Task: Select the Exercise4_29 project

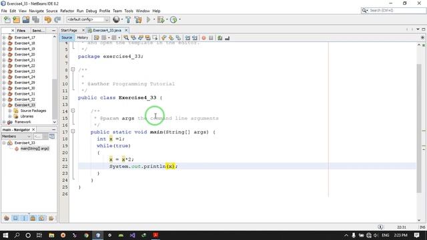Action: pos(25,83)
